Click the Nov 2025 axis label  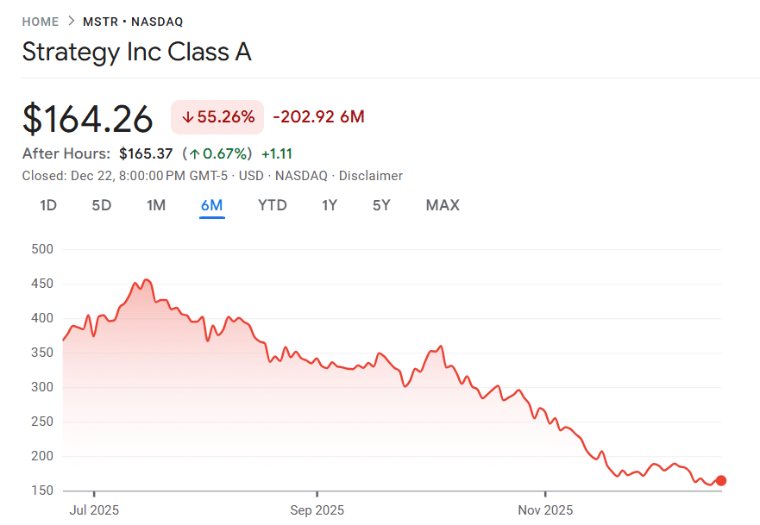544,509
